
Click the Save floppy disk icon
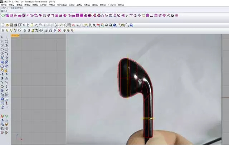[11, 25]
